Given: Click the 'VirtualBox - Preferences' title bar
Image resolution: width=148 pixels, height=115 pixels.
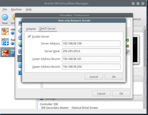Looking at the screenshot, I should tap(74, 15).
